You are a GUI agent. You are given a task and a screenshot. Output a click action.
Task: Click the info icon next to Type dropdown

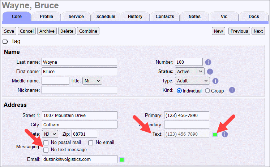coord(215,81)
